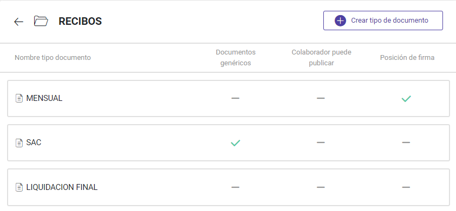Image resolution: width=456 pixels, height=211 pixels.
Task: Open the SAC document type row
Action: tap(229, 142)
